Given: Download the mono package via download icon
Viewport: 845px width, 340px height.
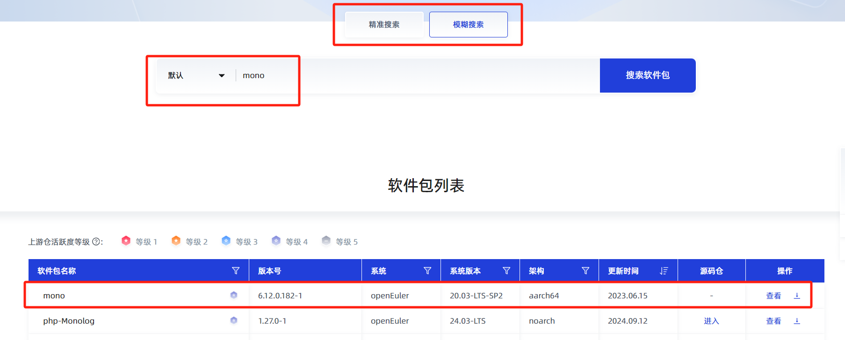Looking at the screenshot, I should point(797,296).
